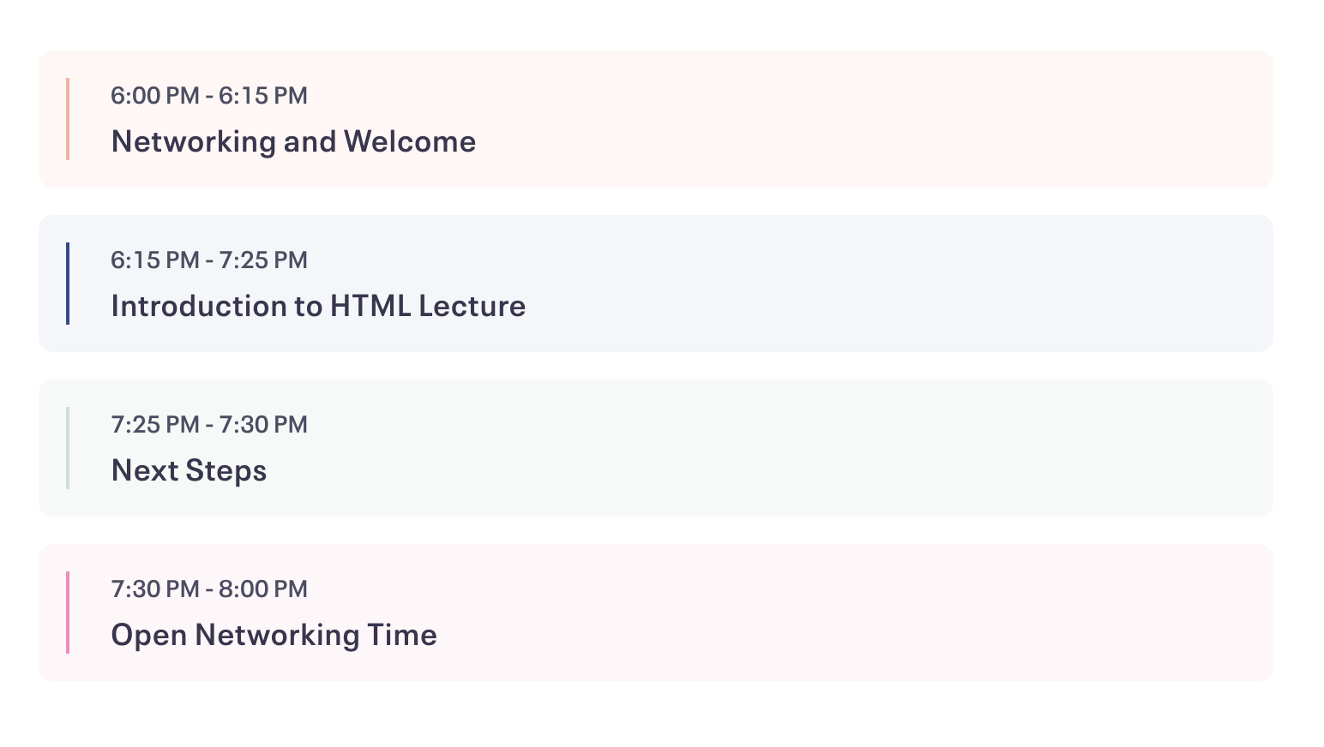
Task: Click the dark blue accent bar beside HTML Lecture
Action: pyautogui.click(x=68, y=284)
